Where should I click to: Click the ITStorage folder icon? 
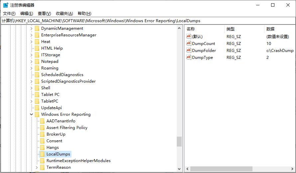[37, 55]
